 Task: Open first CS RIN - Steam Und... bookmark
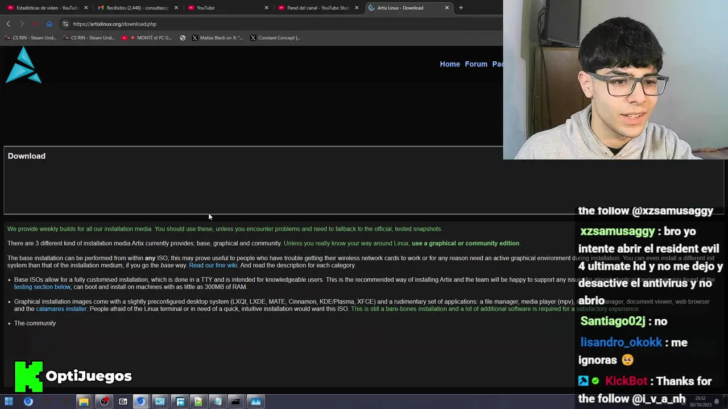30,38
